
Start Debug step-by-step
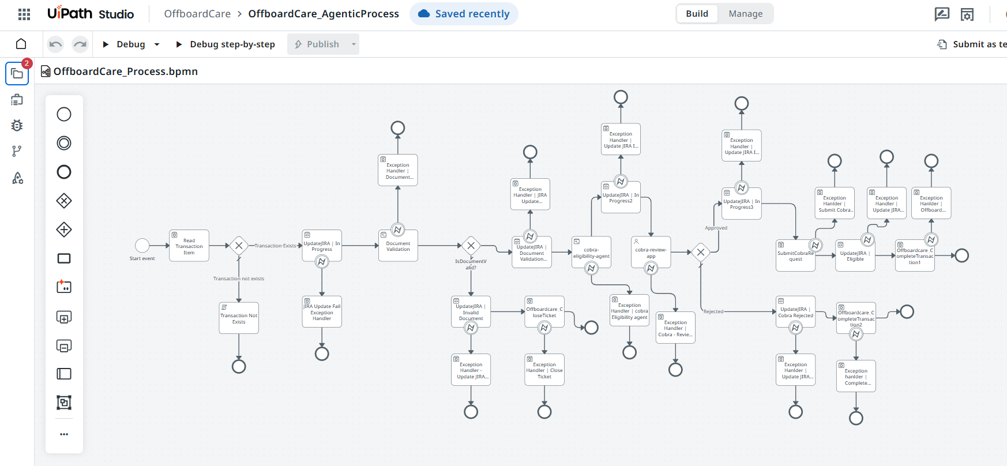tap(226, 44)
